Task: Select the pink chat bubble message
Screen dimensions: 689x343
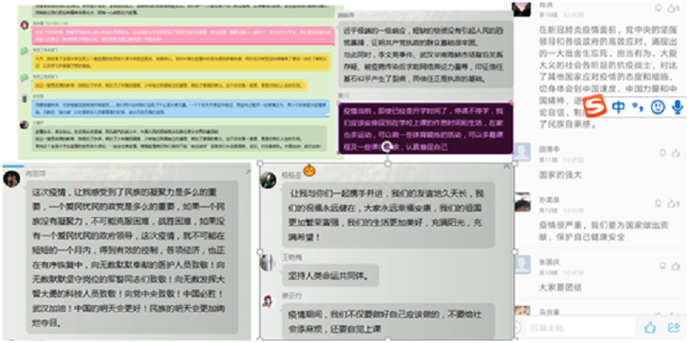Action: click(x=183, y=35)
